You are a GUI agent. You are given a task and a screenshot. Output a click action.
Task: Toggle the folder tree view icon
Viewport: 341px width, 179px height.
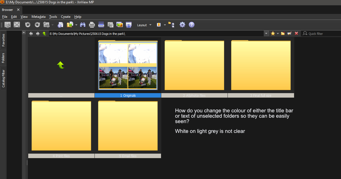[171, 25]
